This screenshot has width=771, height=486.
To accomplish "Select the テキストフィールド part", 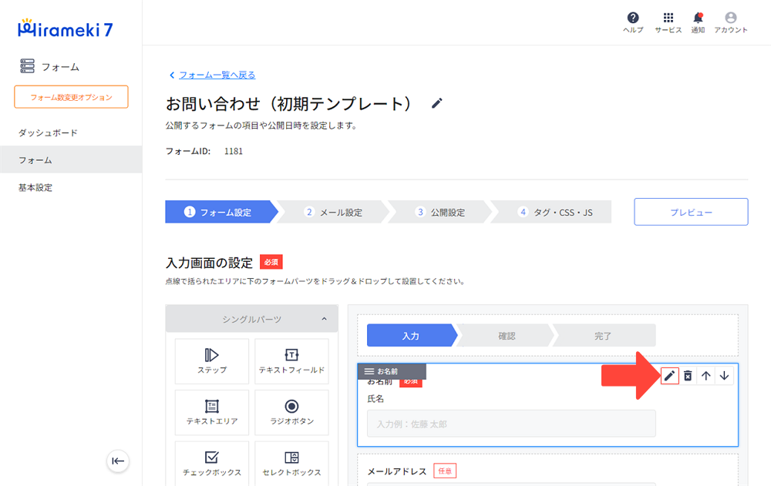I will click(x=291, y=361).
